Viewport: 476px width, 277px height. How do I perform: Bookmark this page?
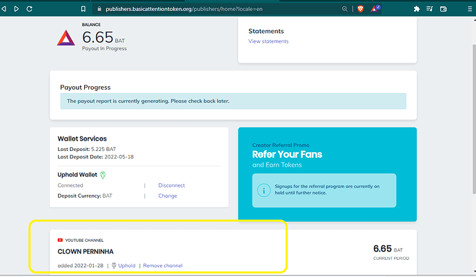83,9
